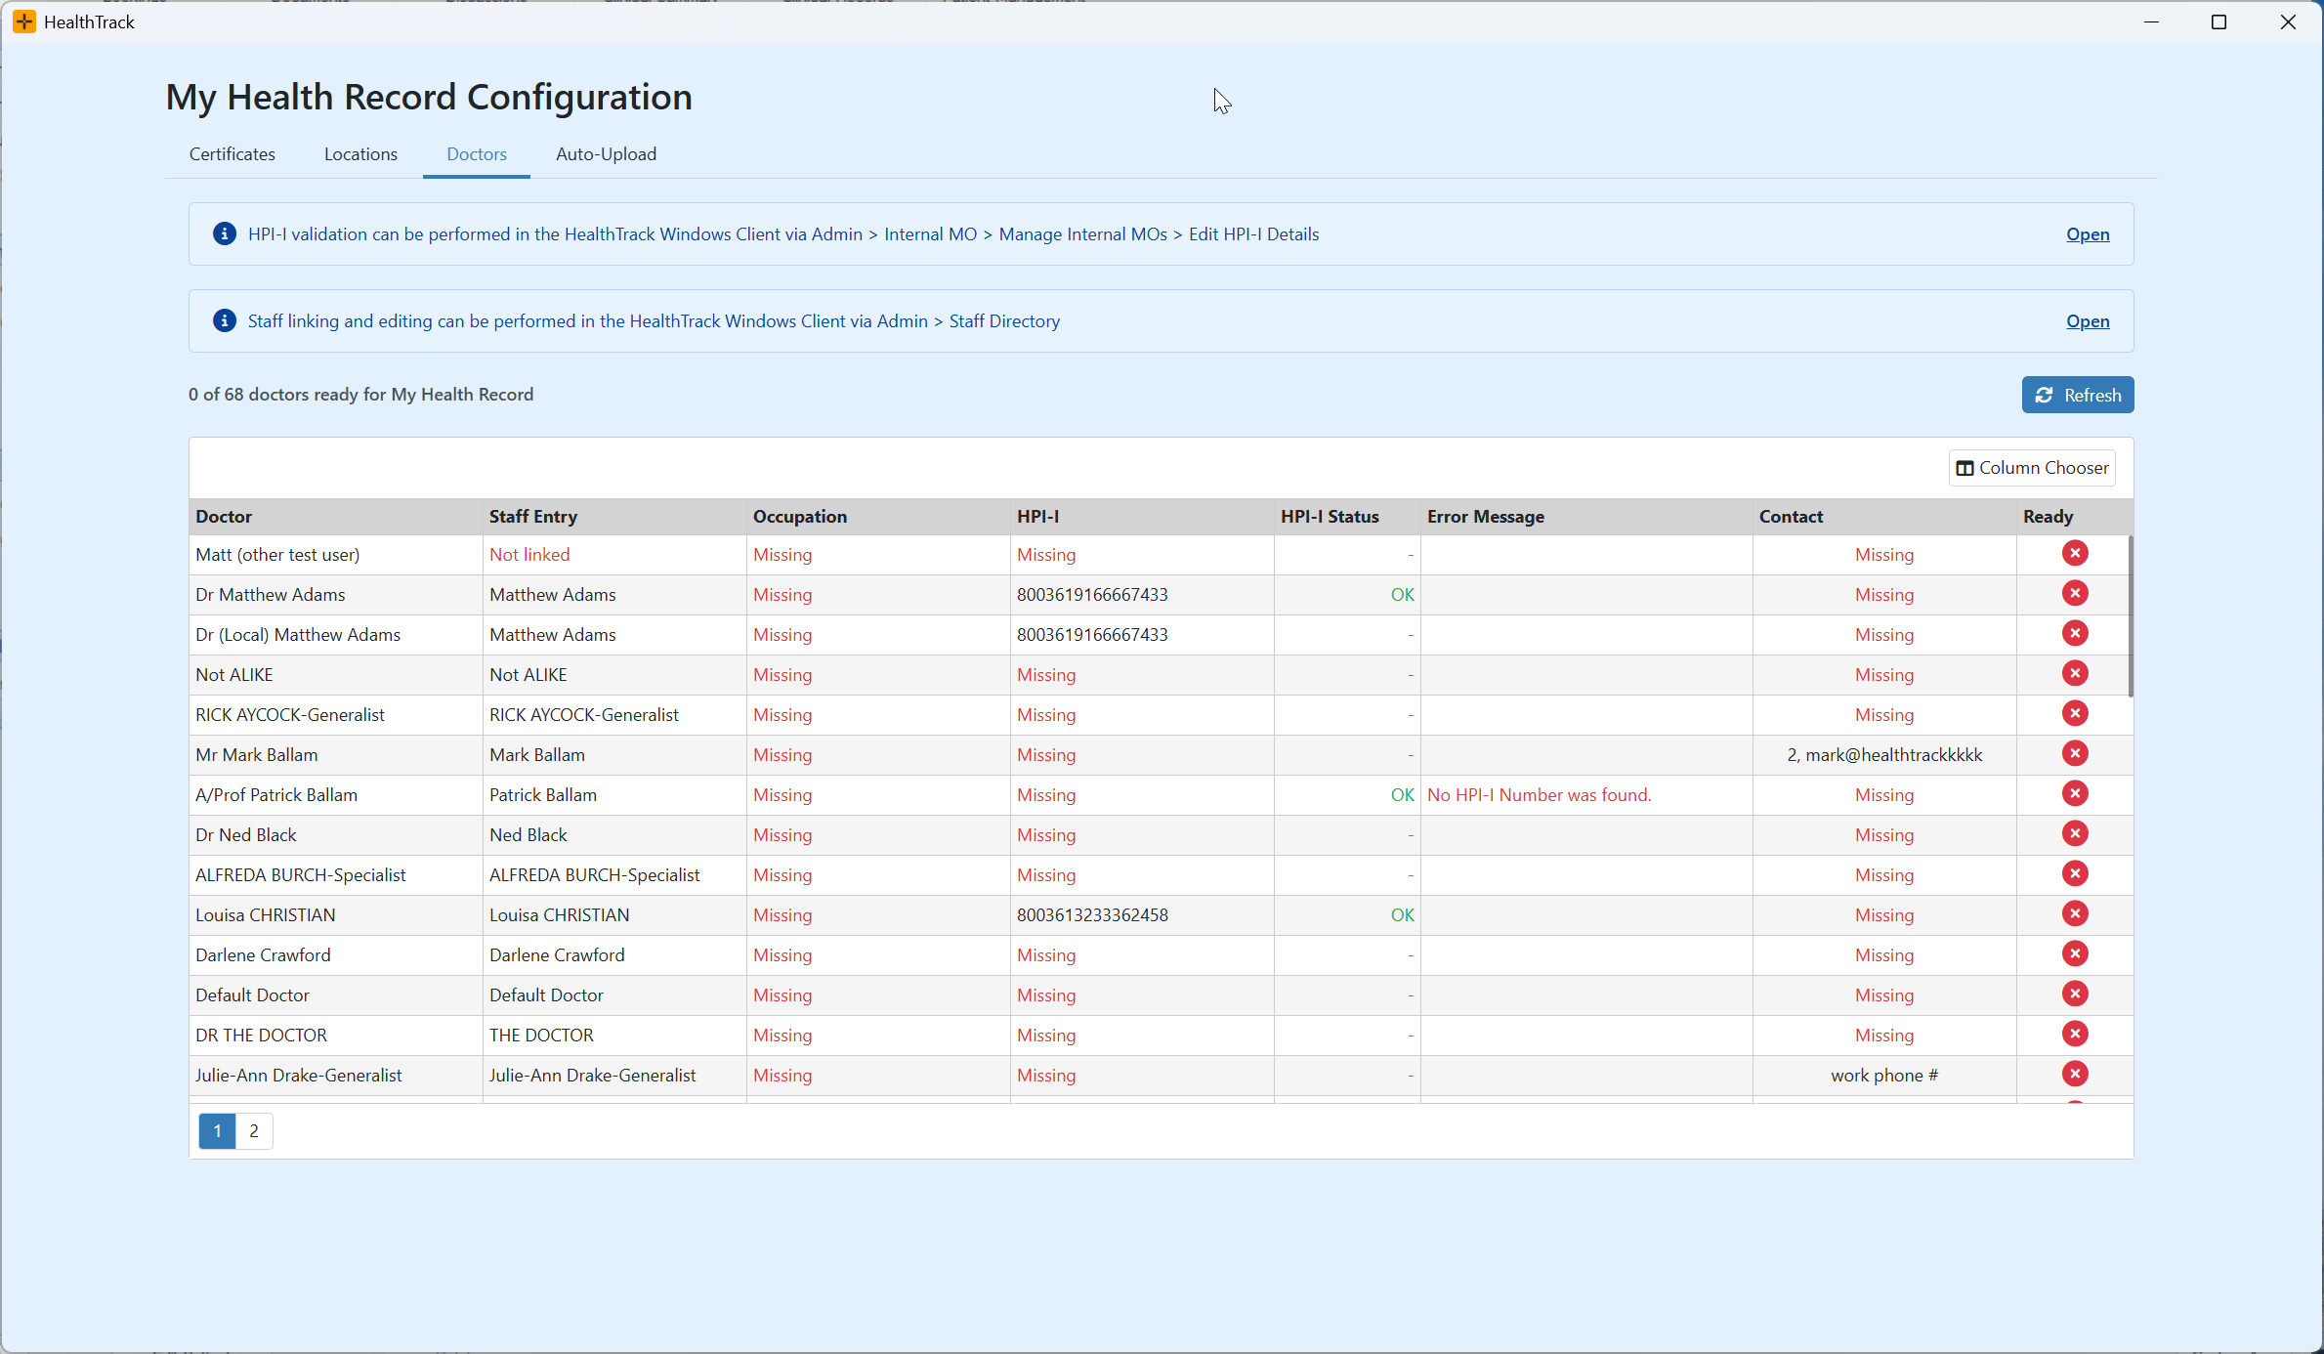Maximize the HealthTrack window
This screenshot has height=1354, width=2324.
(2218, 21)
